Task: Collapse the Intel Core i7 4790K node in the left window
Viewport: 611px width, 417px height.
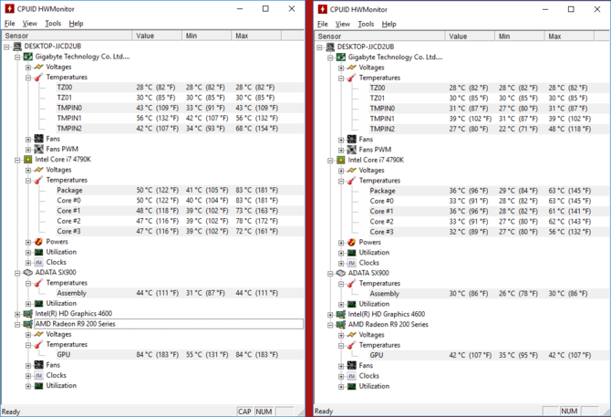Action: [x=17, y=160]
